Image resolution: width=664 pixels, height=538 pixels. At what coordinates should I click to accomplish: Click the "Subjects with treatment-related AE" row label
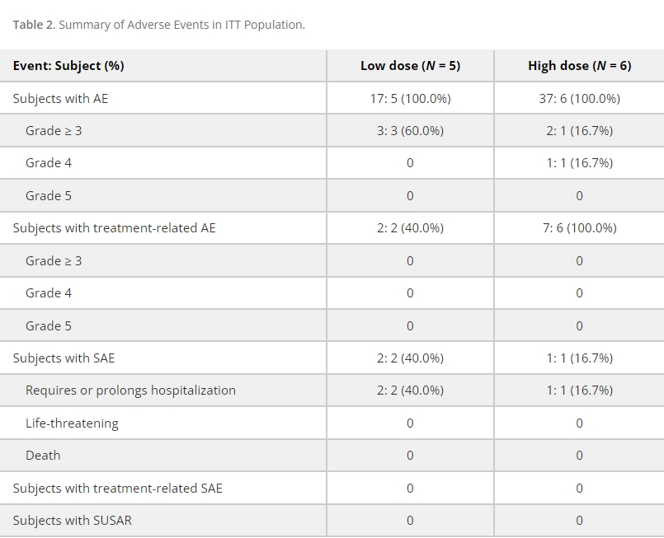[114, 228]
